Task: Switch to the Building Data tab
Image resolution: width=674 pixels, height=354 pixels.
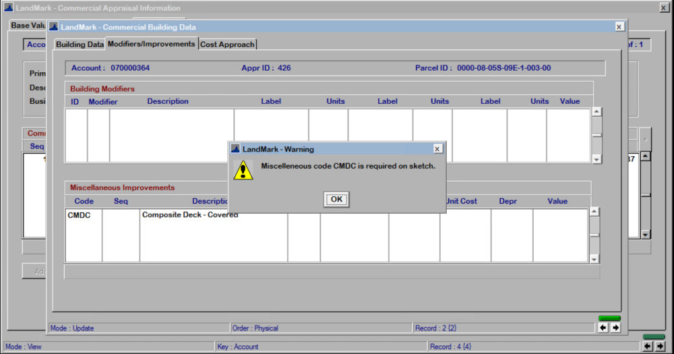Action: pos(80,45)
